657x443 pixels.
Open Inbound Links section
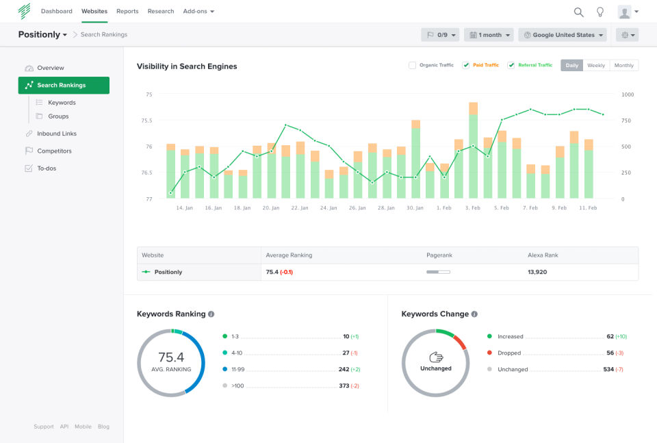click(57, 134)
